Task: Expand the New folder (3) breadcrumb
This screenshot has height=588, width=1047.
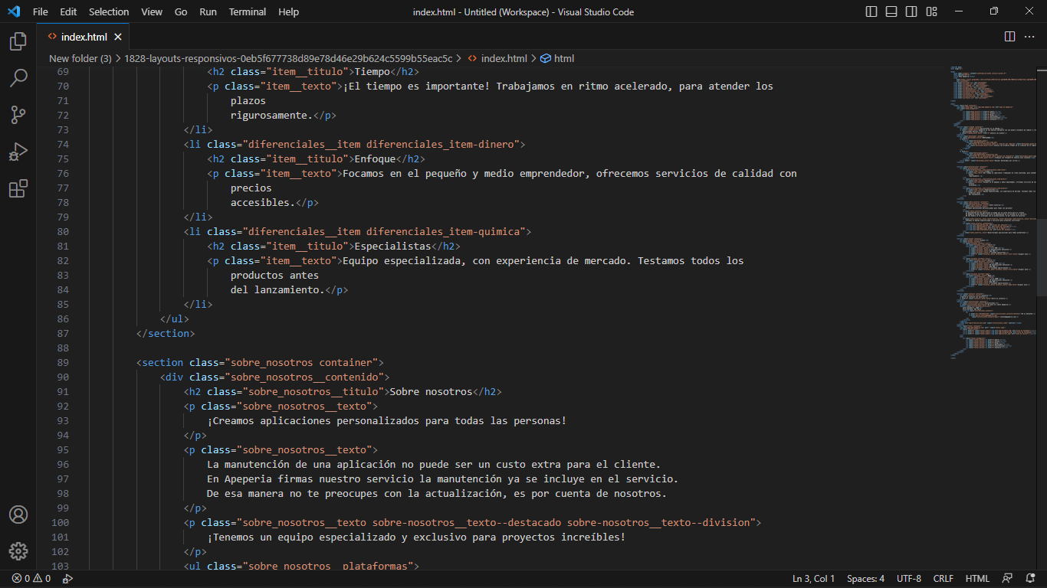Action: (80, 58)
